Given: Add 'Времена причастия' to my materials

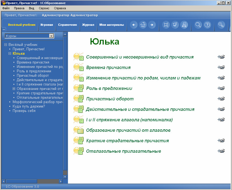Looking at the screenshot, I should (x=221, y=67).
